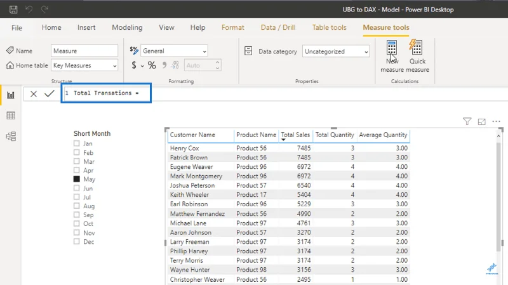Click the New measure calculator icon
This screenshot has width=508, height=285.
pyautogui.click(x=392, y=48)
